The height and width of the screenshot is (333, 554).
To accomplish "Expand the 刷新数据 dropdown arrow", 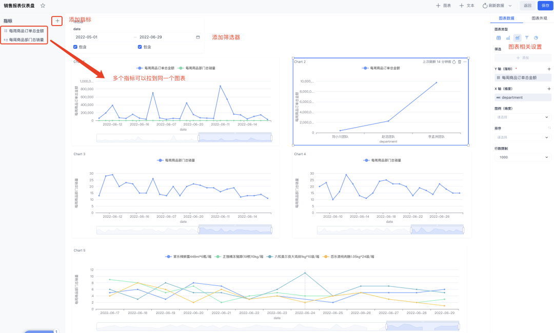I will 510,6.
